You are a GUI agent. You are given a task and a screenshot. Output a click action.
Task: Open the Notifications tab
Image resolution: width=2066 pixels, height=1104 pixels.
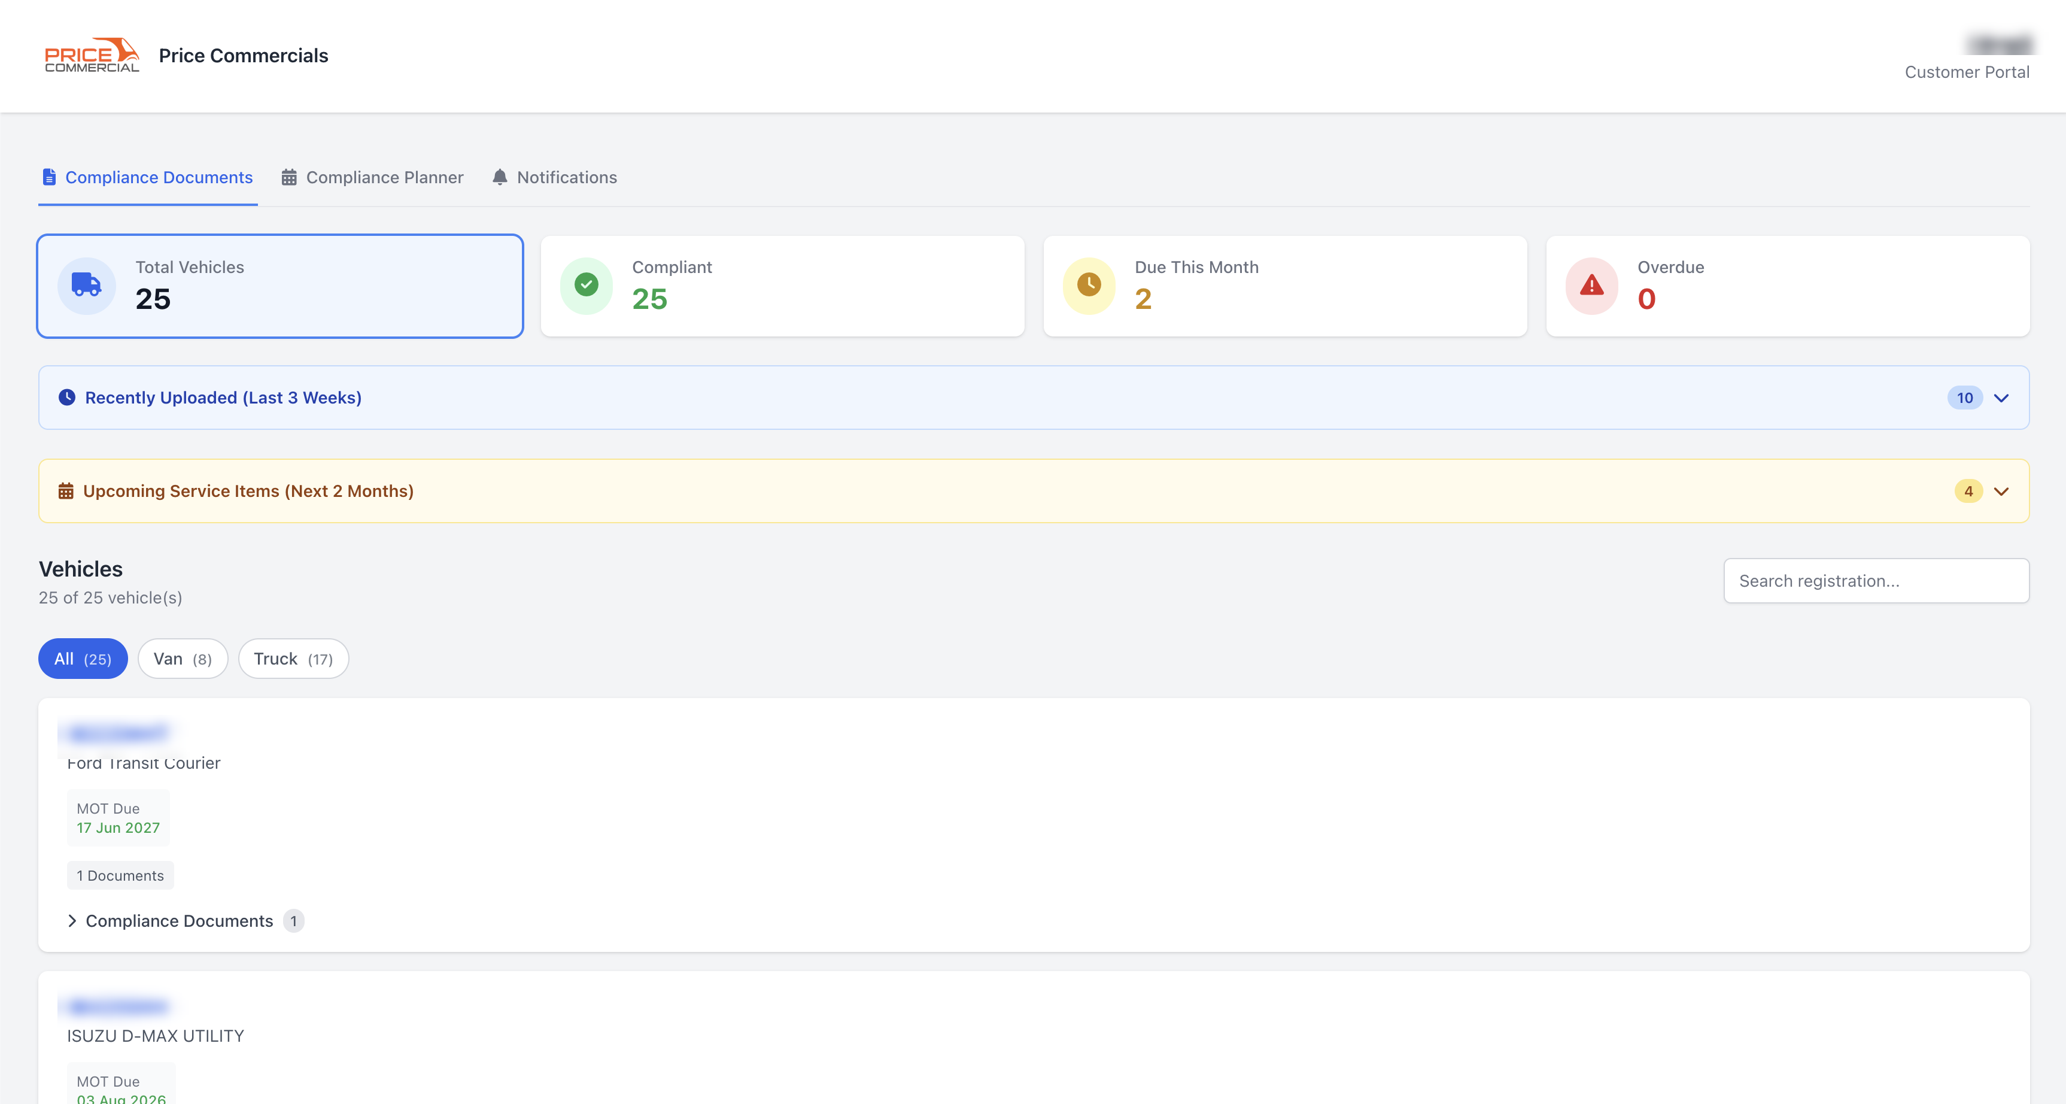pos(554,177)
